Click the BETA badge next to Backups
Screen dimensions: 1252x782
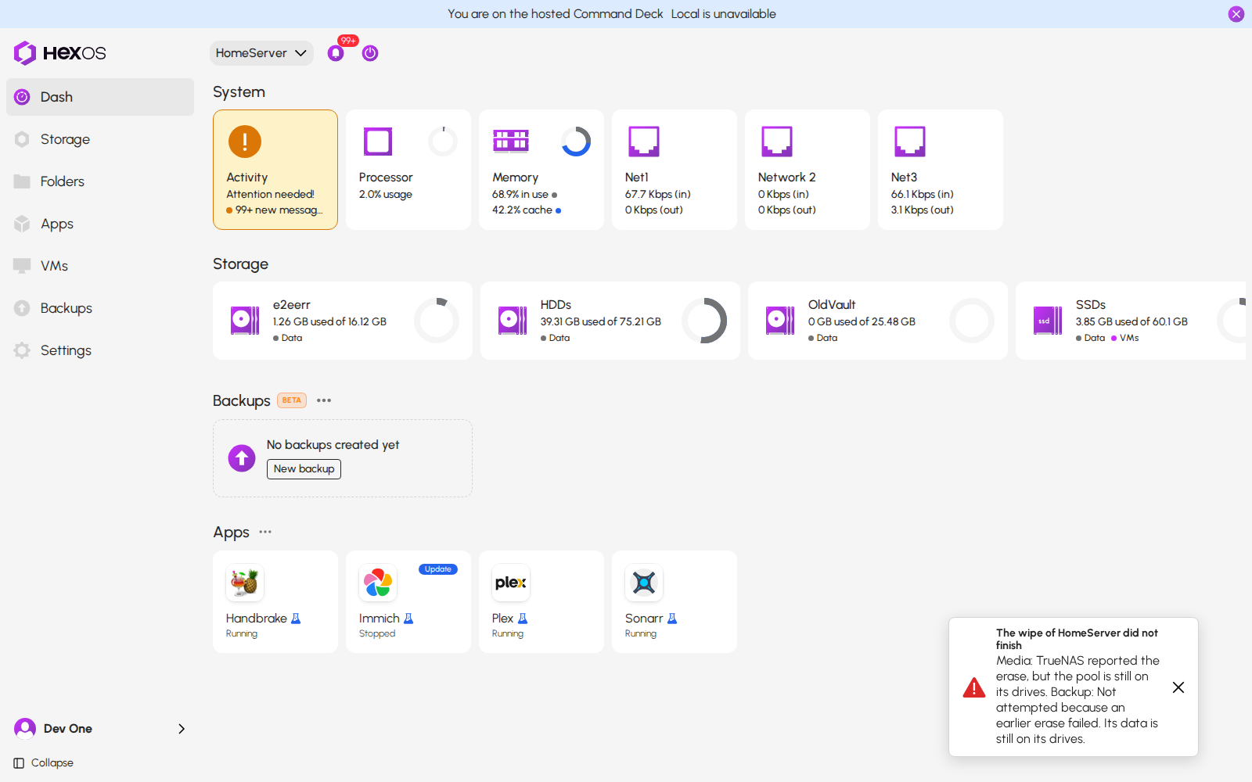tap(292, 400)
